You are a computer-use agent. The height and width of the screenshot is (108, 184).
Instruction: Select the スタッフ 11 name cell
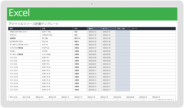click(x=57, y=71)
